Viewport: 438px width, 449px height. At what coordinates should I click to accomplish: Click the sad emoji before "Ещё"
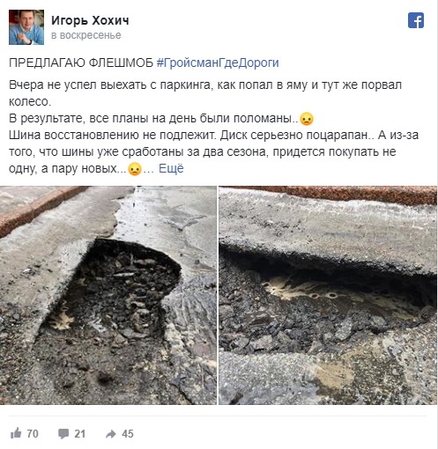(x=135, y=169)
